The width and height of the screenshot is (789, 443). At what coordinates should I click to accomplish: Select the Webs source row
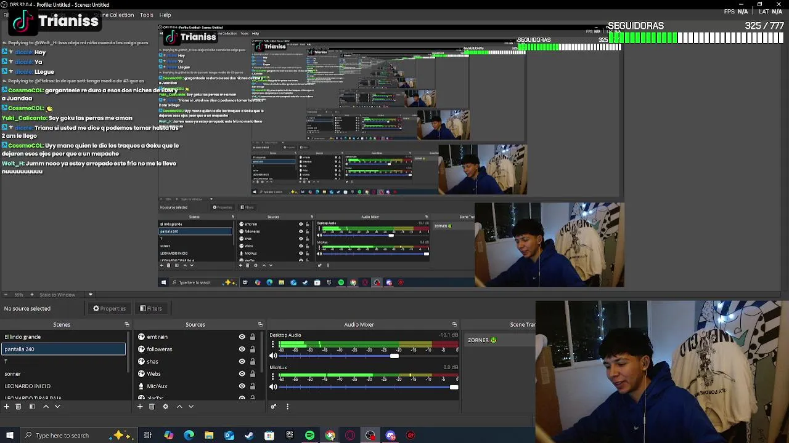[x=196, y=373]
